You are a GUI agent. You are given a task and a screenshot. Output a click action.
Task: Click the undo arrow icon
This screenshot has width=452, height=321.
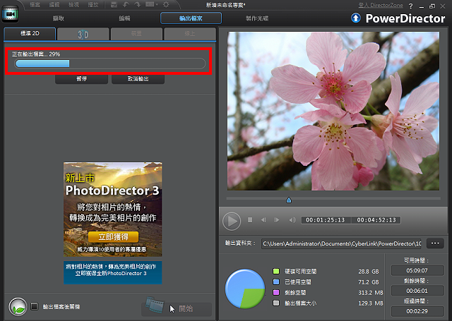(126, 5)
